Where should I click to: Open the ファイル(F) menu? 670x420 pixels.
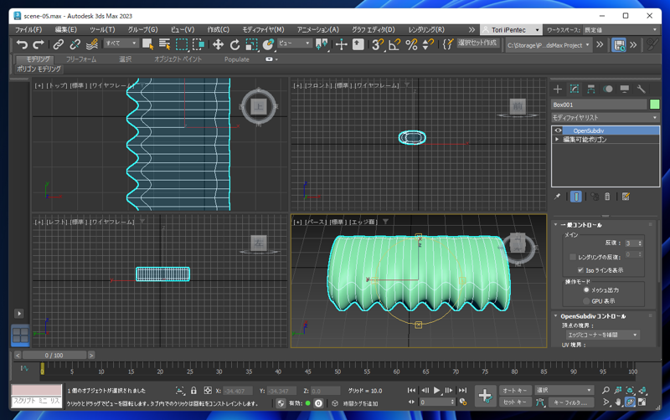28,30
